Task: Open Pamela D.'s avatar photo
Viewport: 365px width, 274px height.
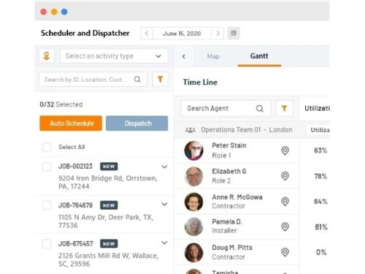Action: pos(193,227)
